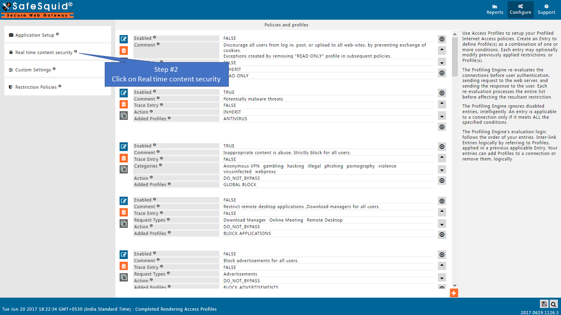Clone the Restrict remote desktop applications entry

click(x=124, y=224)
